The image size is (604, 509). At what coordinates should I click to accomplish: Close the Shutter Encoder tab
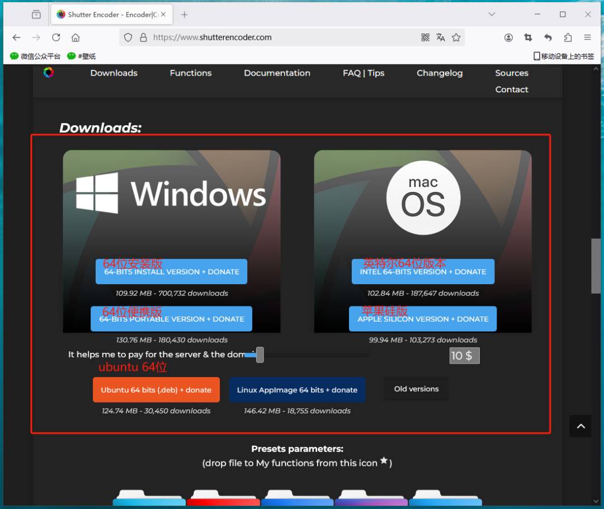pos(163,14)
